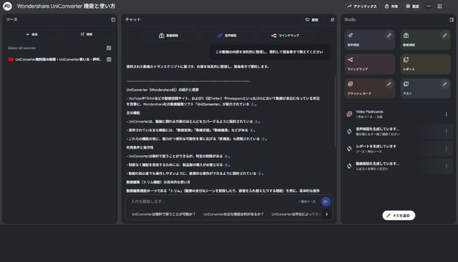Image resolution: width=458 pixels, height=262 pixels.
Task: Click the notebook title Wondershare UniConverter
Action: tap(66, 6)
